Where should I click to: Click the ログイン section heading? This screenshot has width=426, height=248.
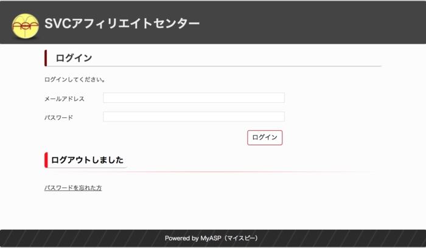tap(74, 58)
